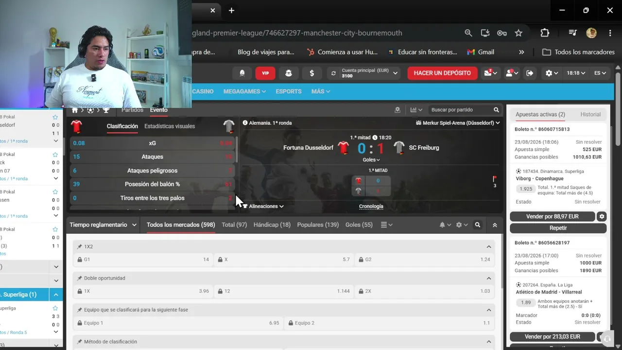Image resolution: width=622 pixels, height=350 pixels.
Task: Click the trophy breadcrumb icon
Action: pos(106,110)
